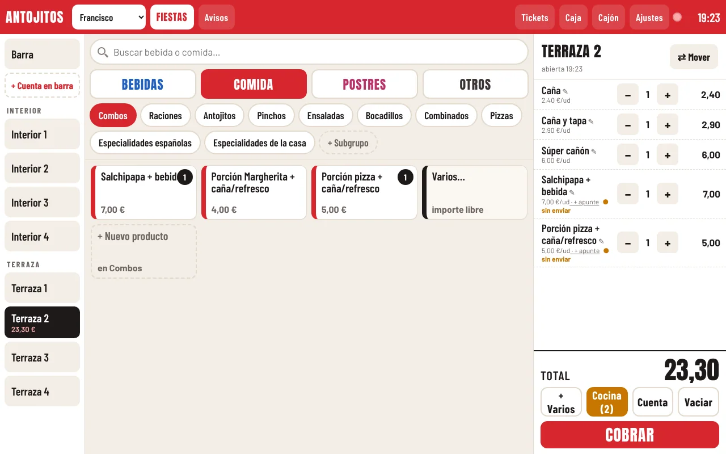Viewport: 726px width, 454px height.
Task: Click the edit pencil beside Caña y tapa
Action: point(591,121)
